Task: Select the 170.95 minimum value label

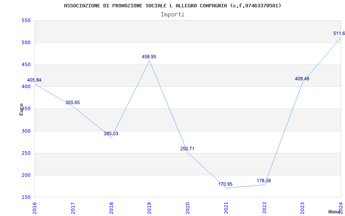Action: (x=225, y=184)
